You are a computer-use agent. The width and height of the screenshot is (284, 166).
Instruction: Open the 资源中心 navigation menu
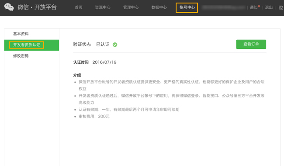pos(103,7)
